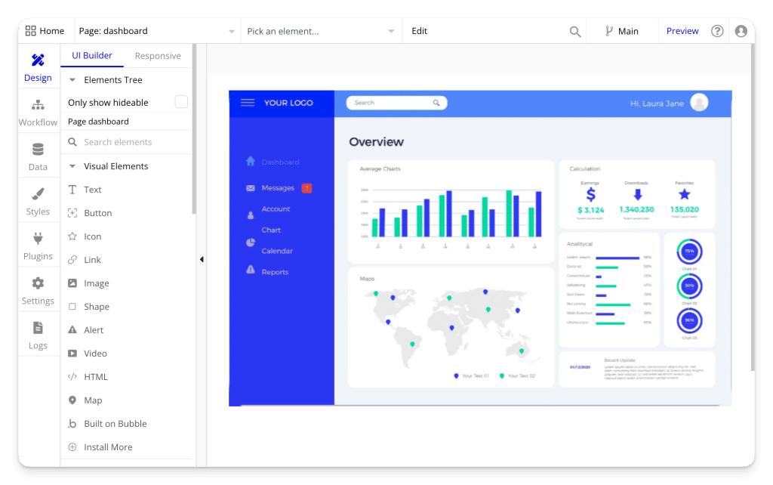Click the elements panel scrollbar
Viewport: 773px width, 485px height.
pos(194,129)
